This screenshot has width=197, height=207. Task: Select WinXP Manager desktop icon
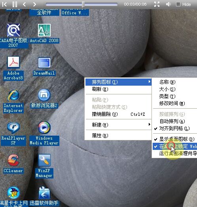click(44, 160)
